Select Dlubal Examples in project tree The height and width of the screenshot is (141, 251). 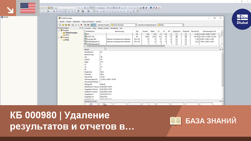pos(71,33)
